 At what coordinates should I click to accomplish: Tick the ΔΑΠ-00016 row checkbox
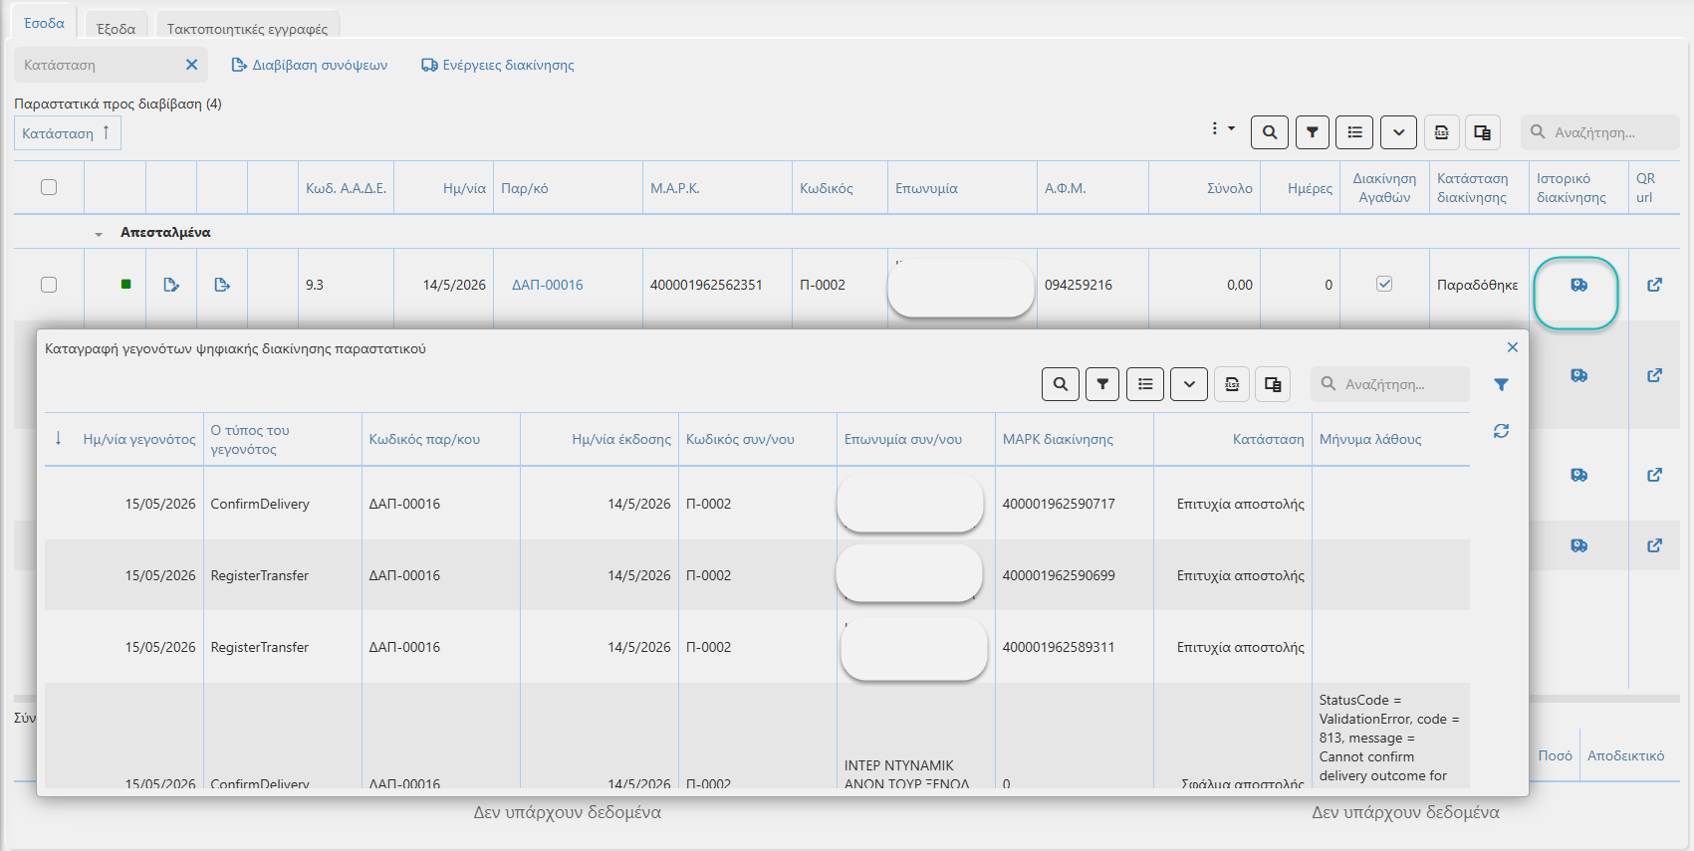coord(49,285)
